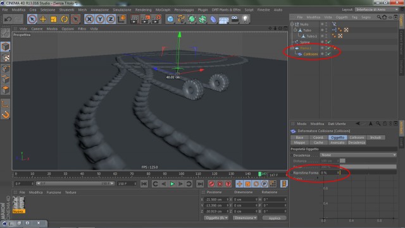Click the light bulb Light object icon
405x228 pixels.
click(246, 19)
